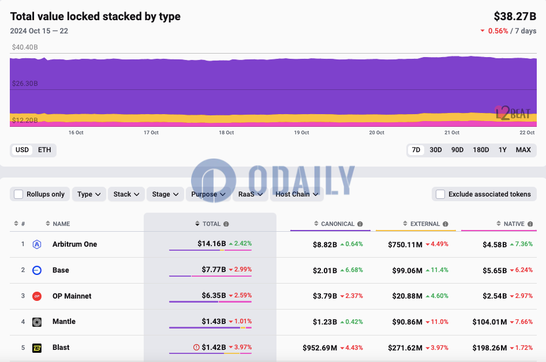546x362 pixels.
Task: Select the 7D time range
Action: point(416,150)
